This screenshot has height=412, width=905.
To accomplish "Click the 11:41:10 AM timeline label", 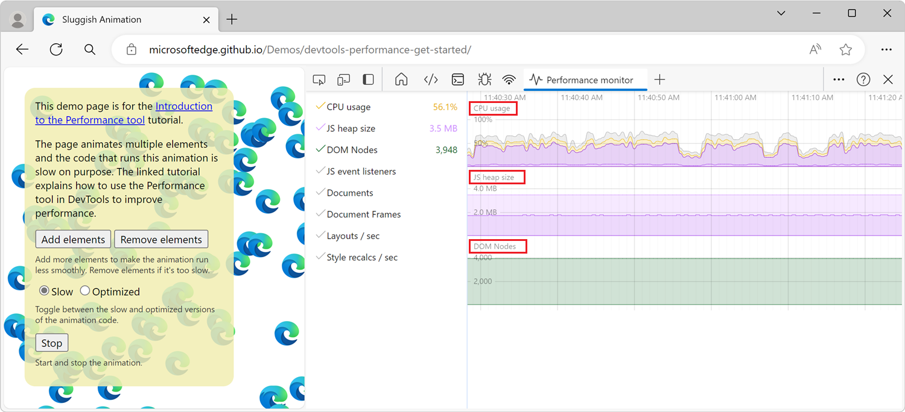I will pyautogui.click(x=812, y=97).
